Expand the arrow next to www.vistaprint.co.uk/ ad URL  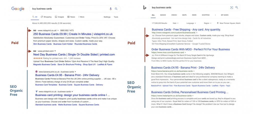point(58,30)
